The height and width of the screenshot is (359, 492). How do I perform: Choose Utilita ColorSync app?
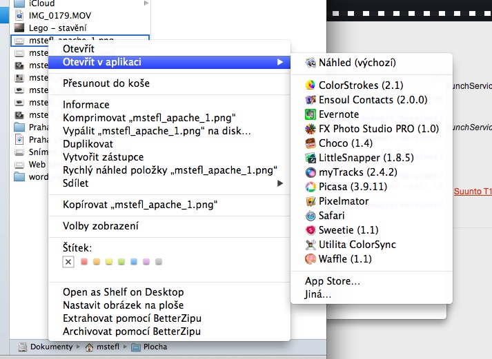coord(357,245)
